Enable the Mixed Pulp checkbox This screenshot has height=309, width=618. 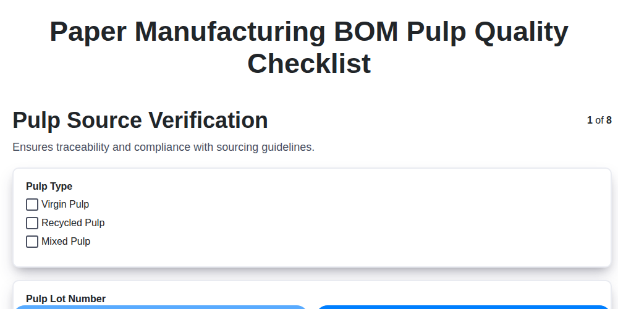(32, 242)
